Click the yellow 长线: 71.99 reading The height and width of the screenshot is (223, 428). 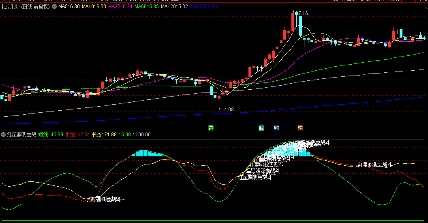104,135
